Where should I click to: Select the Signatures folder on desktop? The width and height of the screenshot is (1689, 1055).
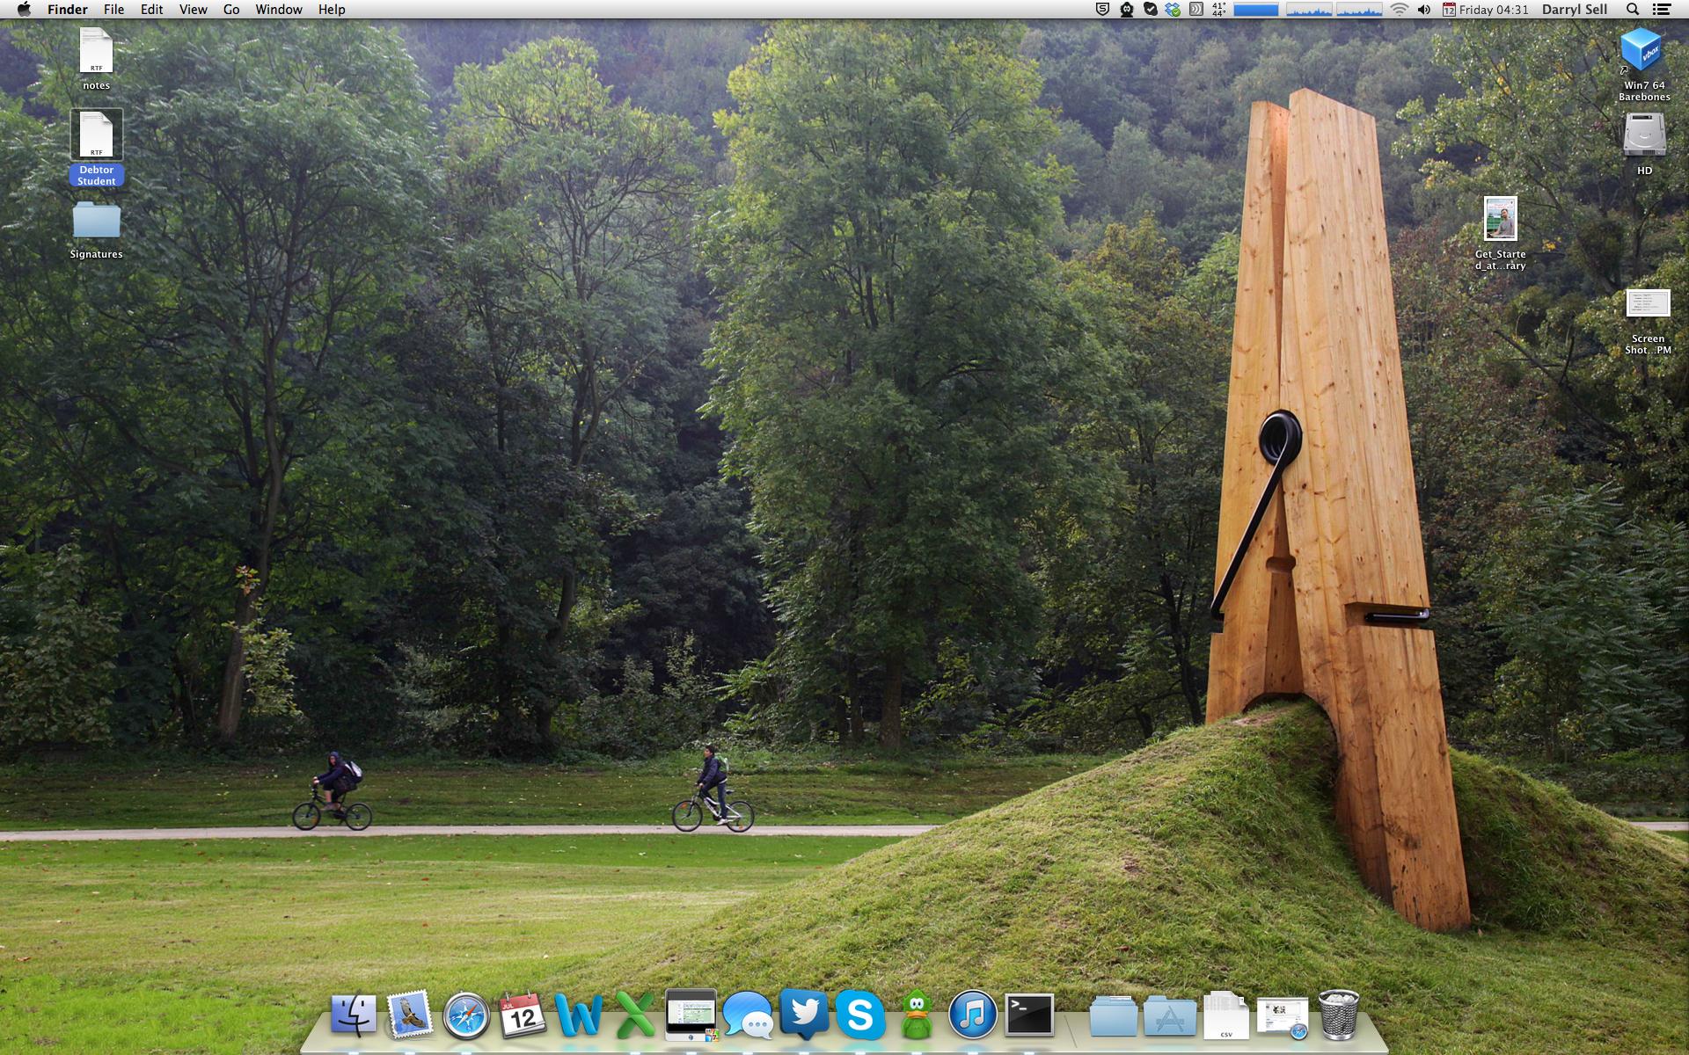96,222
